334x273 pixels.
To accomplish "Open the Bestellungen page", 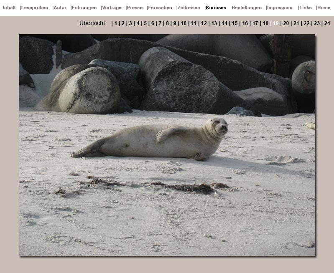I will tap(247, 8).
